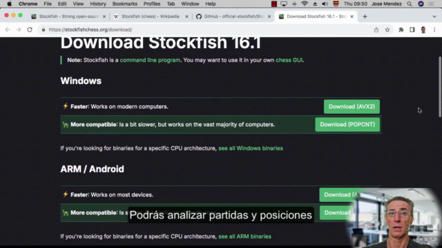Click the Windows section heading
This screenshot has width=442, height=248.
(81, 81)
